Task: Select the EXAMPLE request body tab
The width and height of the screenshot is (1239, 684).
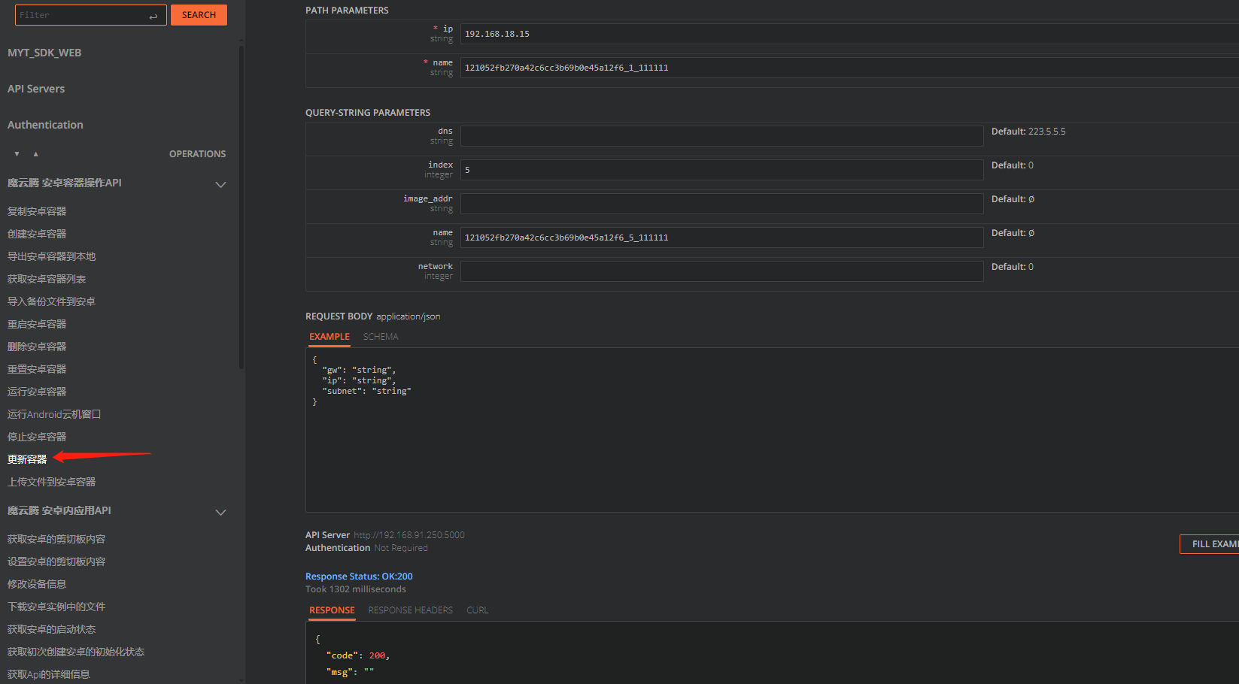Action: (x=329, y=337)
